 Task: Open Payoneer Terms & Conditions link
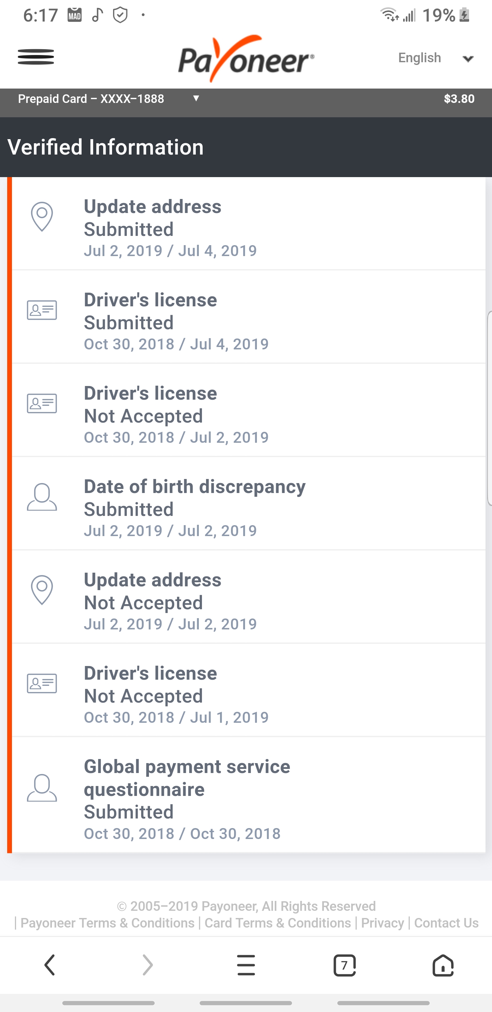(x=107, y=923)
